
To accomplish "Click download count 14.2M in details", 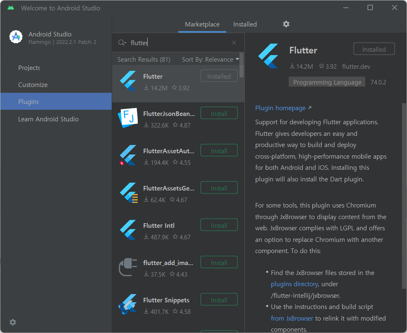I will point(302,67).
